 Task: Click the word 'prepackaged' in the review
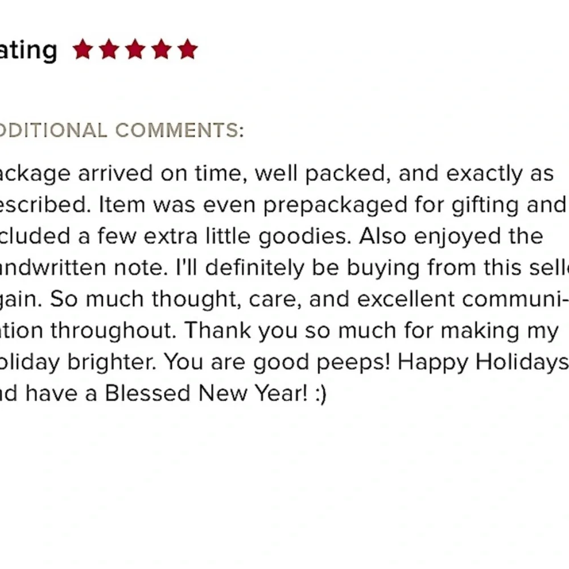pyautogui.click(x=335, y=206)
